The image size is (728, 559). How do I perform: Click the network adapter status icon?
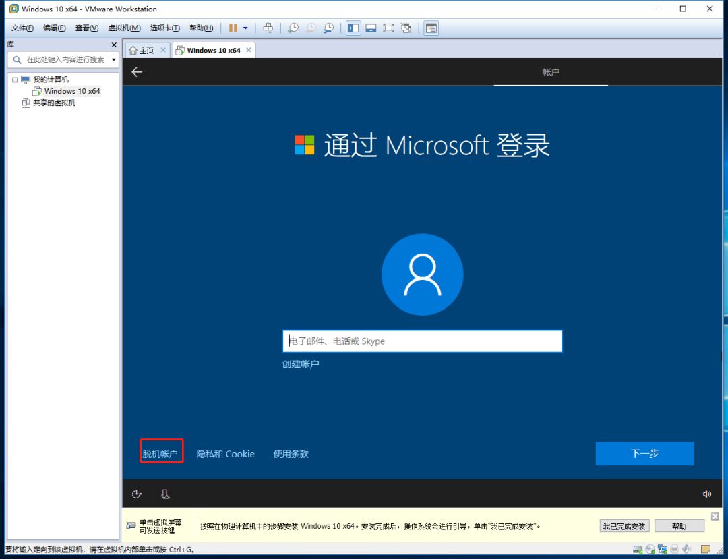[x=662, y=550]
